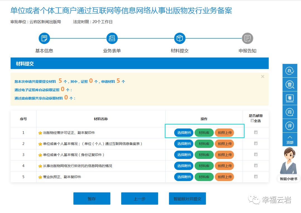The width and height of the screenshot is (301, 213).
Task: Check the 全选 mail checkbox
Action: [252, 121]
